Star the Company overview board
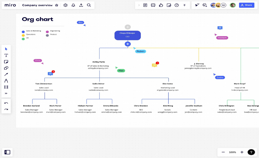 pyautogui.click(x=57, y=5)
